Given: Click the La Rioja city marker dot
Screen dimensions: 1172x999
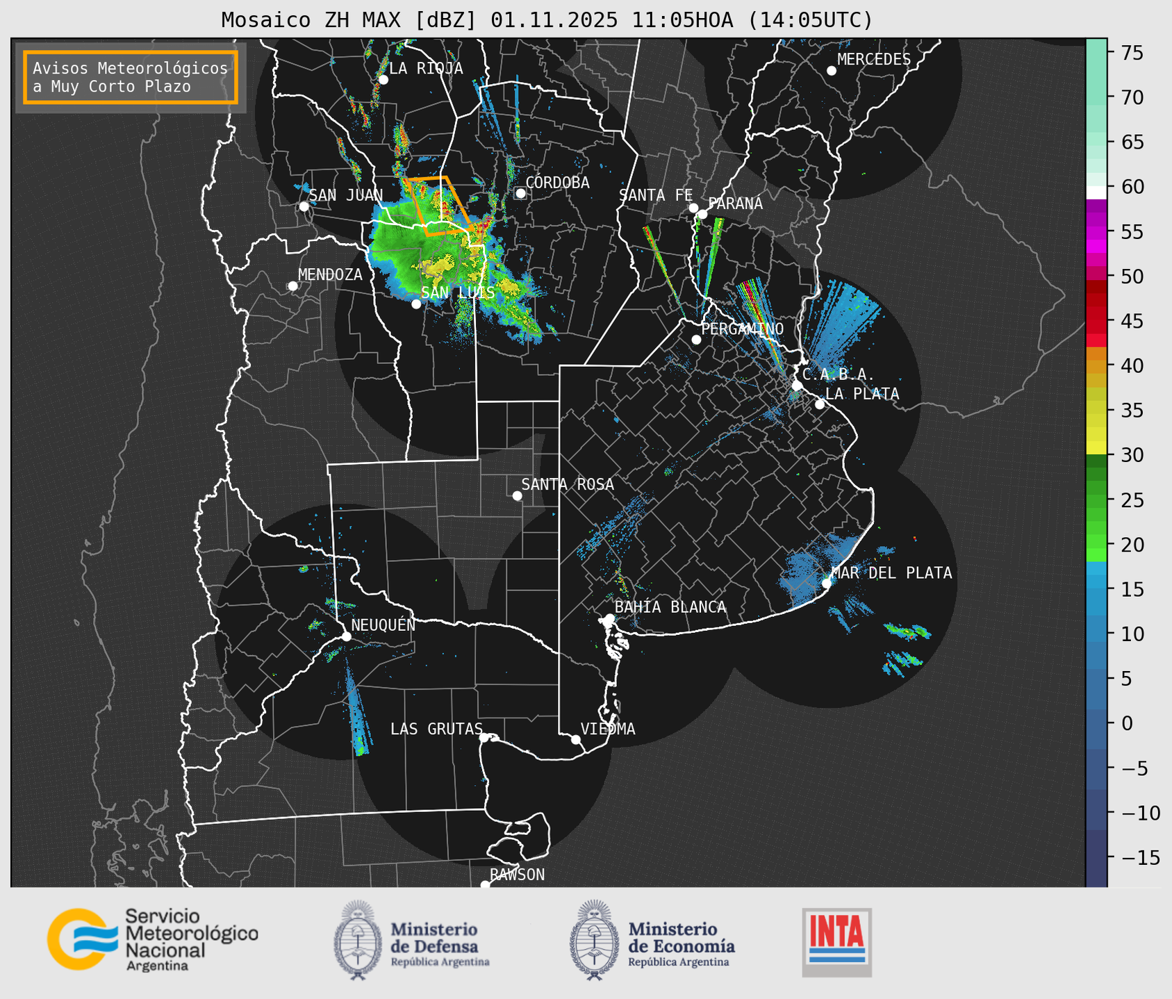Looking at the screenshot, I should pos(383,80).
